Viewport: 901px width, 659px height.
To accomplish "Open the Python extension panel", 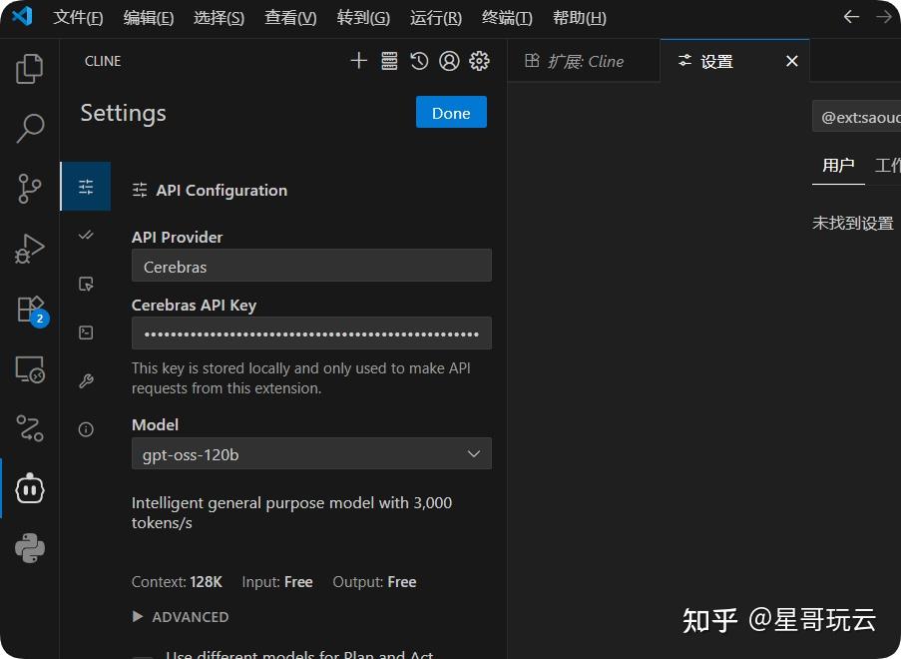I will [x=30, y=548].
